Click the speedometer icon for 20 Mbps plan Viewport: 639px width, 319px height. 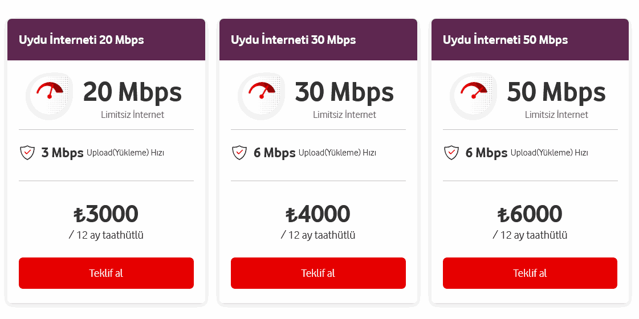tap(50, 96)
